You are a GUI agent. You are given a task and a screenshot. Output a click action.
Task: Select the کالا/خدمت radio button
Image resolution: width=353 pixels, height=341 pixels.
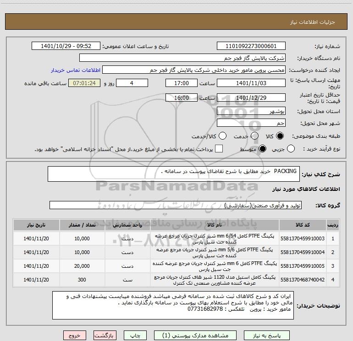[x=223, y=136]
